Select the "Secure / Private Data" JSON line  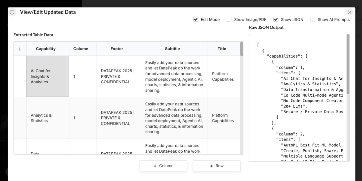tap(312, 112)
